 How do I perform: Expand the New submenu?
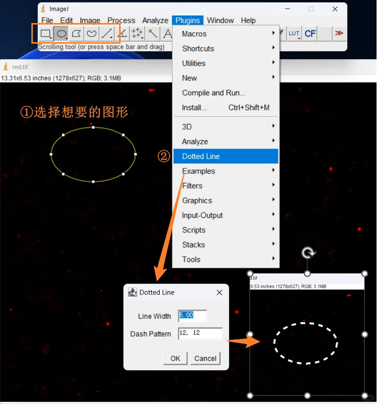tap(226, 78)
